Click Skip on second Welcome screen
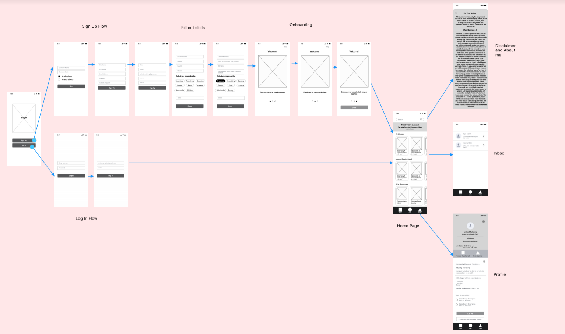565x334 pixels. [x=328, y=47]
